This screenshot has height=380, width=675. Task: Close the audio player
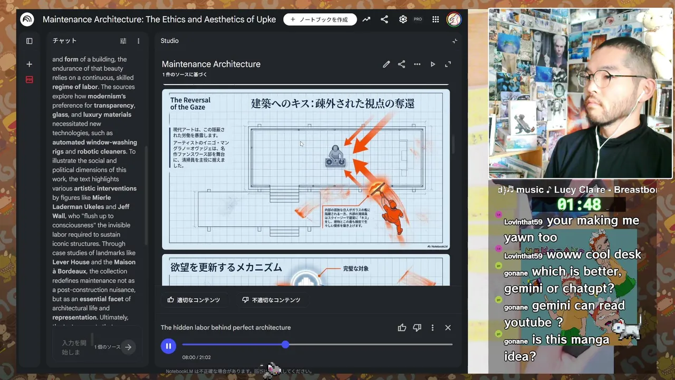[x=448, y=328]
